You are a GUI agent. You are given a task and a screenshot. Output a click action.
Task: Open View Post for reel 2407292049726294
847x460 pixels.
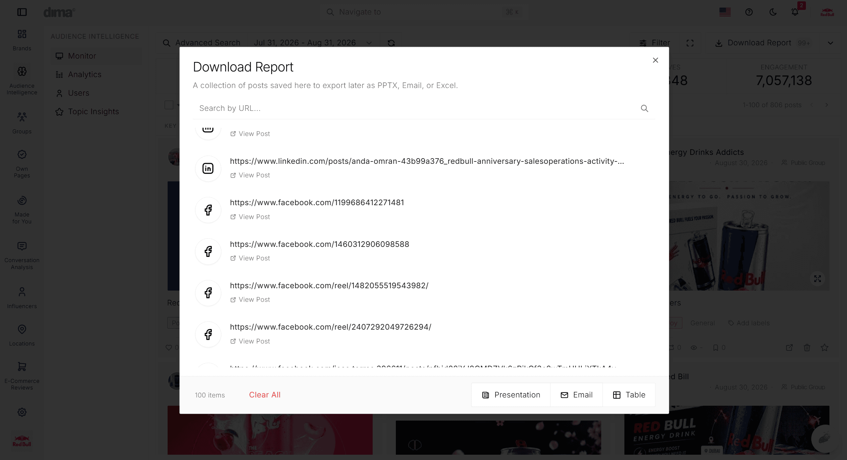pos(250,341)
